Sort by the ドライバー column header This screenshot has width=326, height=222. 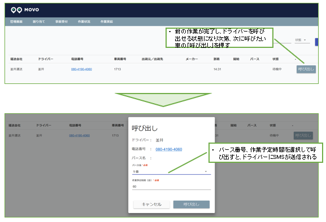tap(46, 59)
